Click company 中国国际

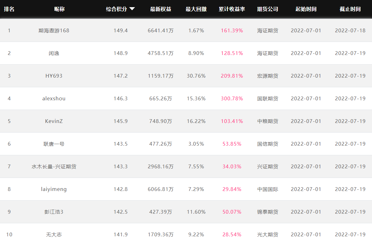click(267, 189)
